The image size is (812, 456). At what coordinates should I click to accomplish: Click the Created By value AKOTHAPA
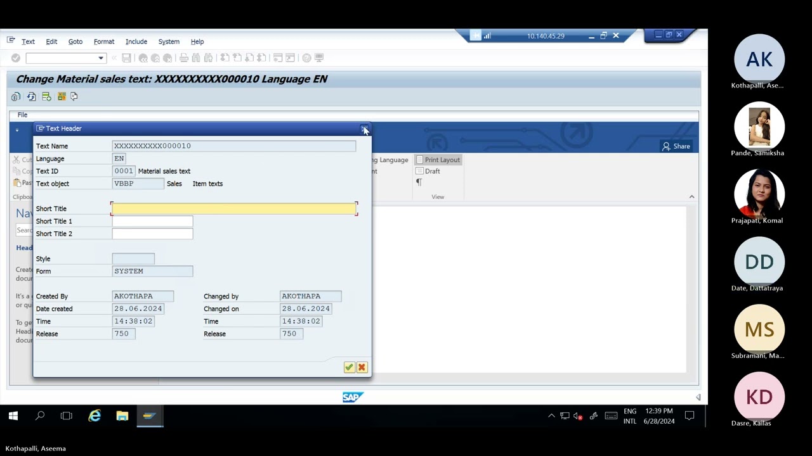tap(143, 296)
